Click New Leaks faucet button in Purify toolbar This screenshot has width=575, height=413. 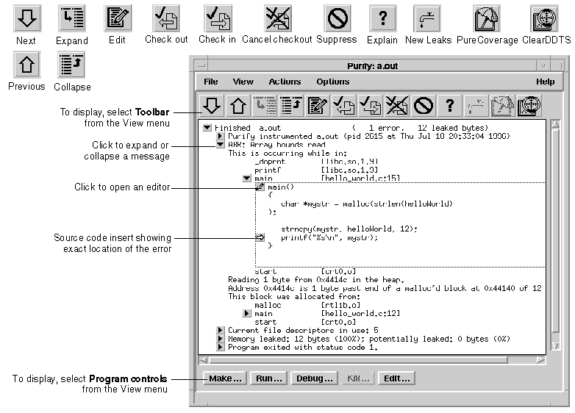[476, 106]
